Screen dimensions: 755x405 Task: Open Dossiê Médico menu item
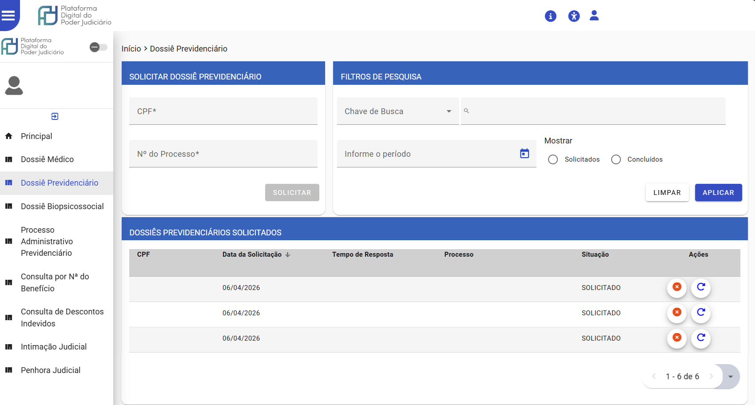[56, 159]
